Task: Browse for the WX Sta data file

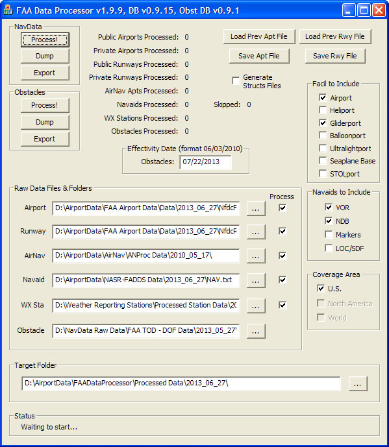Action: pos(256,306)
